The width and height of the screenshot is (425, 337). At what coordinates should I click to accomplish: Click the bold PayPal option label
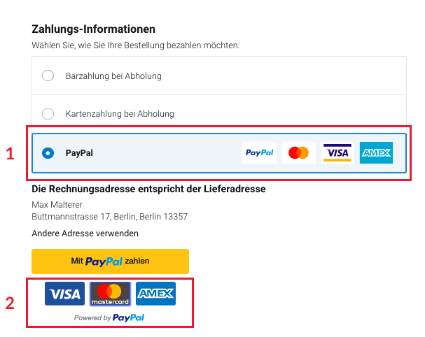click(79, 152)
